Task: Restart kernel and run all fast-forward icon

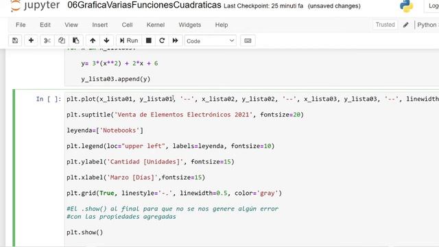Action: pos(176,40)
